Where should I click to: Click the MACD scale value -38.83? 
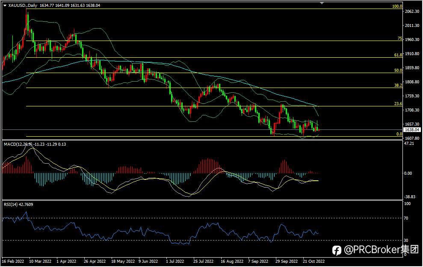[x=410, y=197]
